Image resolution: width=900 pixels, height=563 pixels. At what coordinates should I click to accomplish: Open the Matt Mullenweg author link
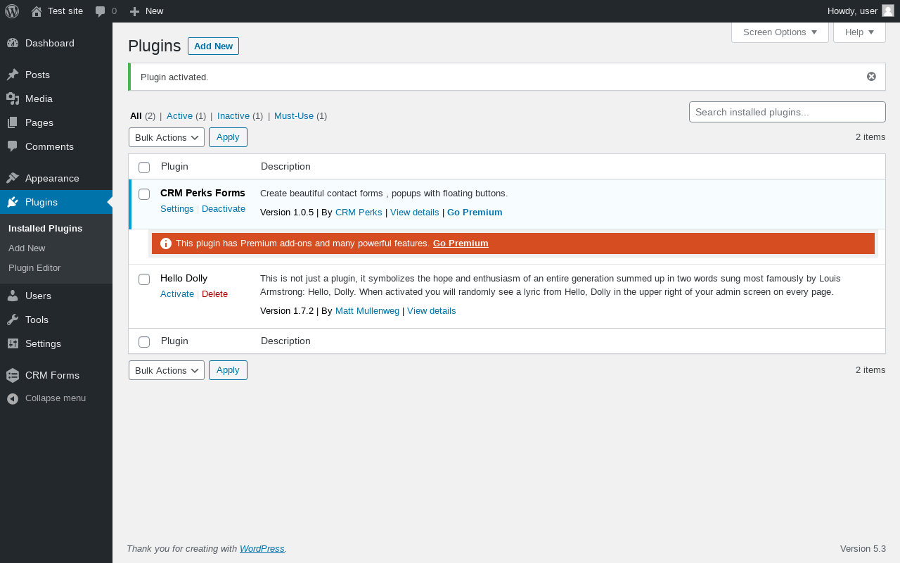367,311
